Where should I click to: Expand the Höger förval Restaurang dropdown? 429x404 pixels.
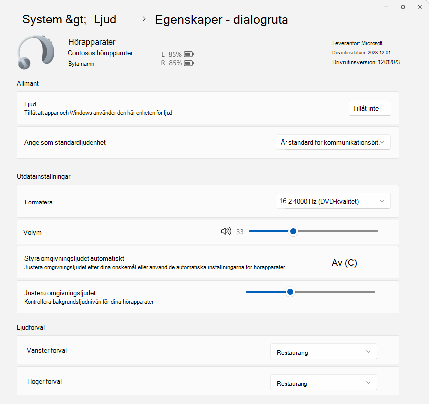coord(323,383)
